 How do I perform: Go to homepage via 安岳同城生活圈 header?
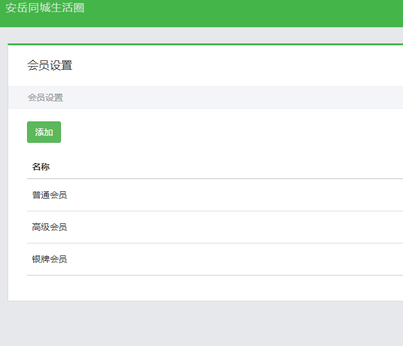tap(45, 8)
